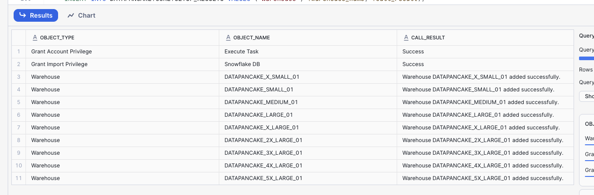The height and width of the screenshot is (195, 594).
Task: Open the Results tab
Action: pos(36,15)
